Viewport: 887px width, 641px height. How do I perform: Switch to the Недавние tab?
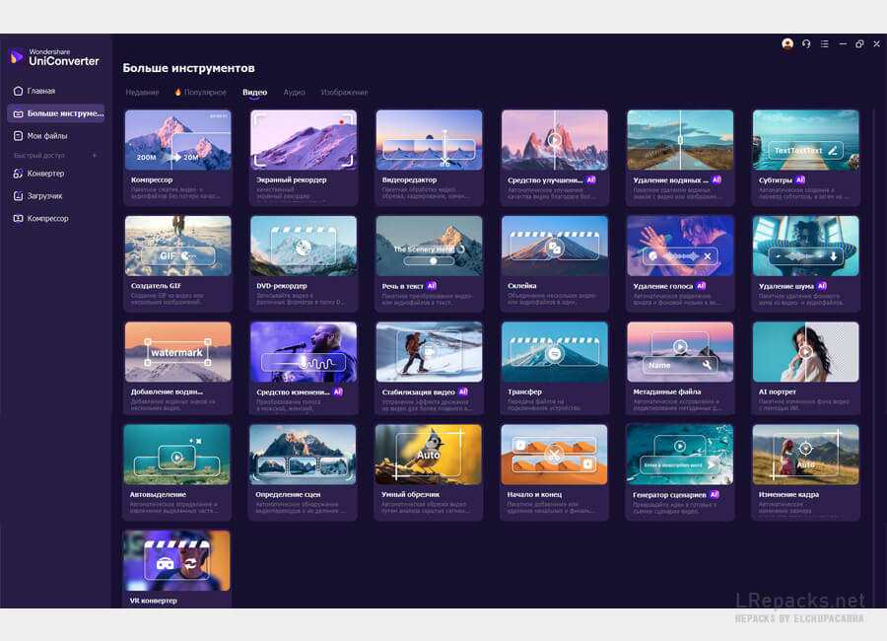[142, 93]
